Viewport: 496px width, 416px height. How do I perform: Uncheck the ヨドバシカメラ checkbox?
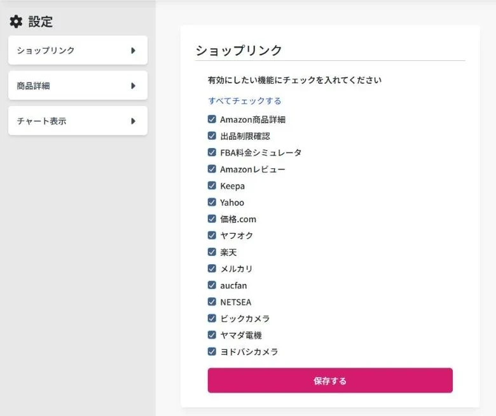[212, 351]
